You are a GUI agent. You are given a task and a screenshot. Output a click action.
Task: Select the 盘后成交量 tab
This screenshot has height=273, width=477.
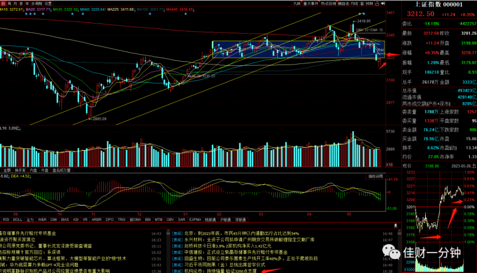pyautogui.click(x=62, y=170)
